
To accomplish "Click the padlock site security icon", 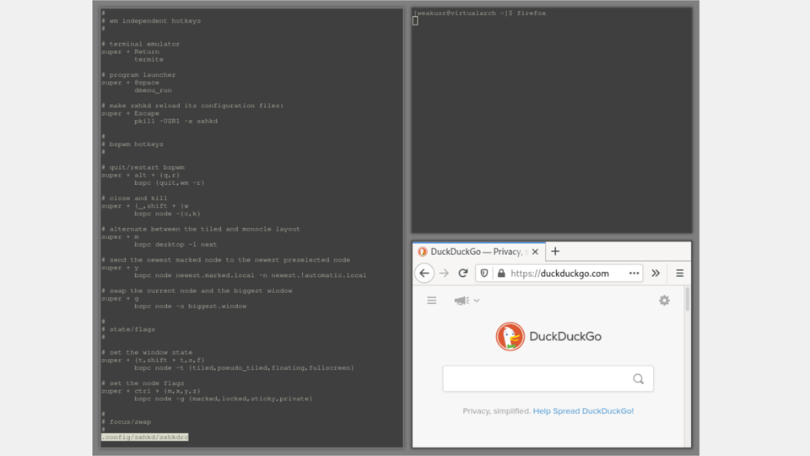I will [501, 274].
